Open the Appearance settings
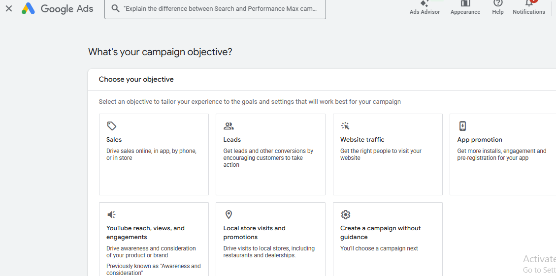 (465, 8)
